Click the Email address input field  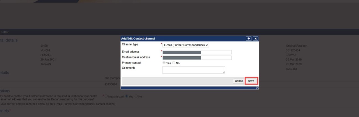click(x=197, y=52)
